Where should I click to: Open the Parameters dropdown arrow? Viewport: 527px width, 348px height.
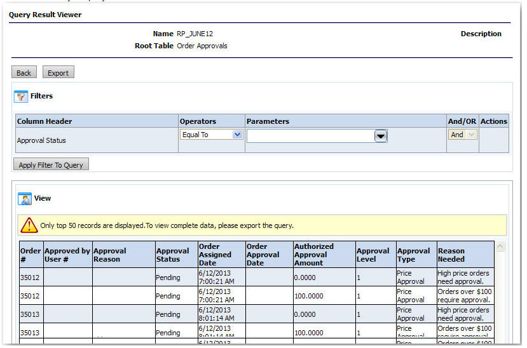[x=380, y=136]
